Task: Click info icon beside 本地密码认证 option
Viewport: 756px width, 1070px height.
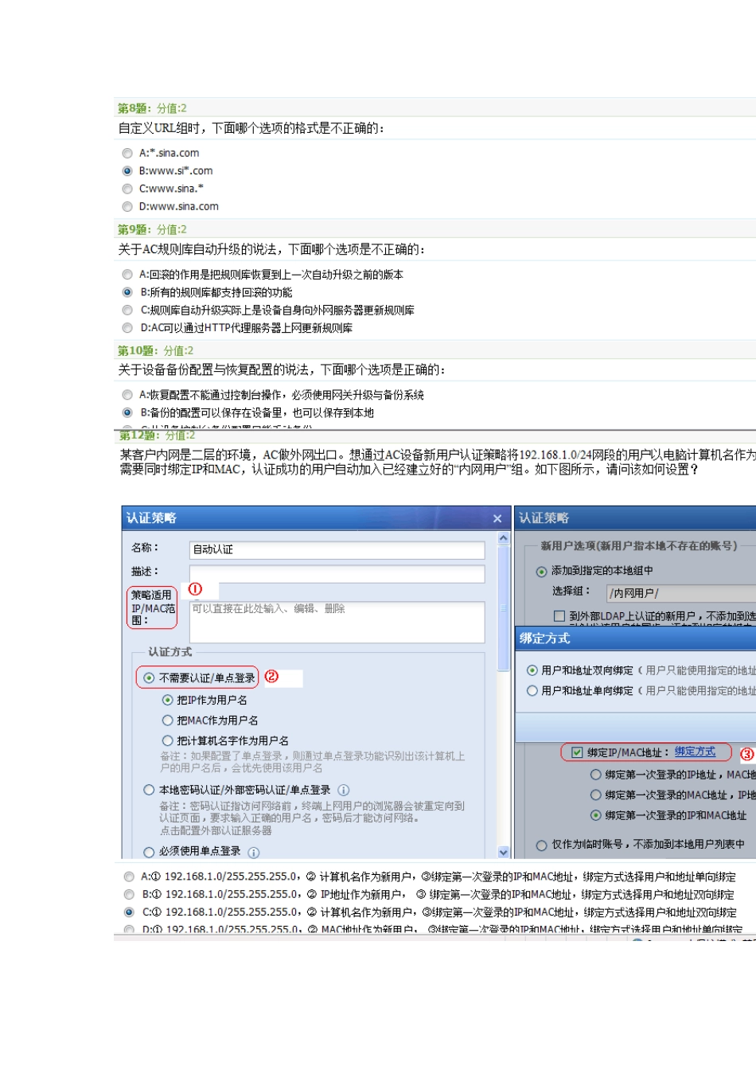Action: [x=344, y=790]
